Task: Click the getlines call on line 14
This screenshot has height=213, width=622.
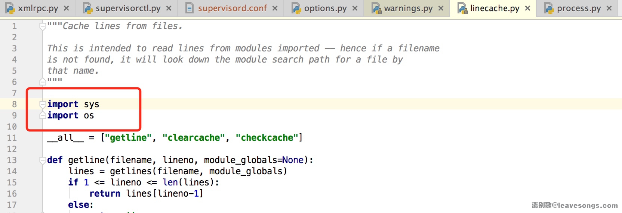Action: tap(131, 171)
